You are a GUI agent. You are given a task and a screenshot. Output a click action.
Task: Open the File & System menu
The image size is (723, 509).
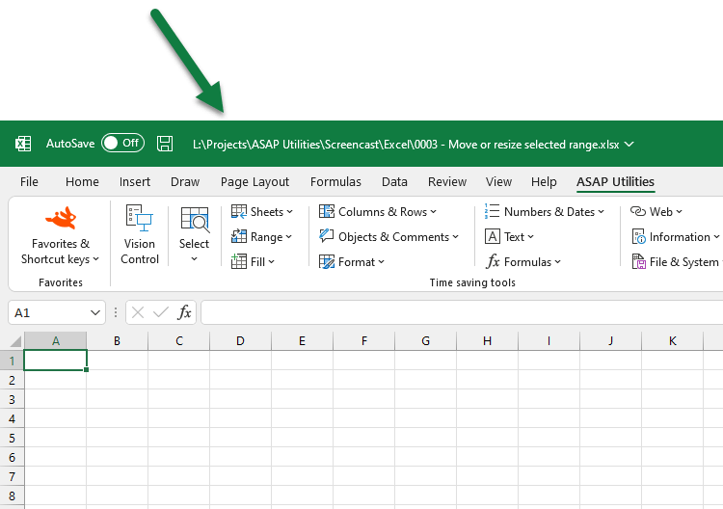click(684, 262)
